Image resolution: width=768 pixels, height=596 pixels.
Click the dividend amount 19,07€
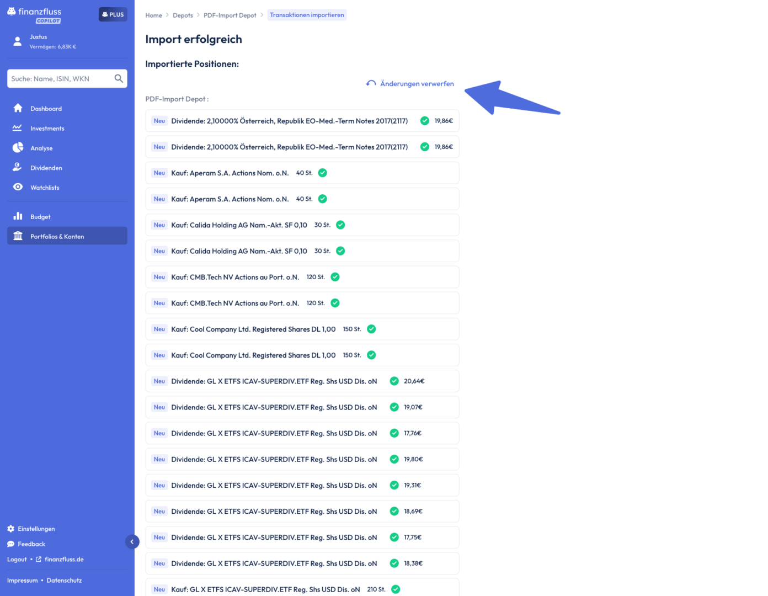click(413, 407)
